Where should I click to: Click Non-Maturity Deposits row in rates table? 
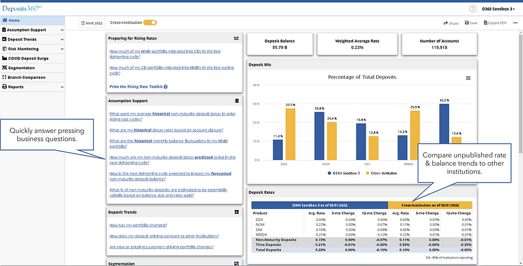click(362, 240)
